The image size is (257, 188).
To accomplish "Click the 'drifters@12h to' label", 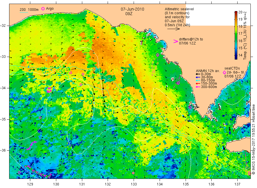I will [x=191, y=39].
